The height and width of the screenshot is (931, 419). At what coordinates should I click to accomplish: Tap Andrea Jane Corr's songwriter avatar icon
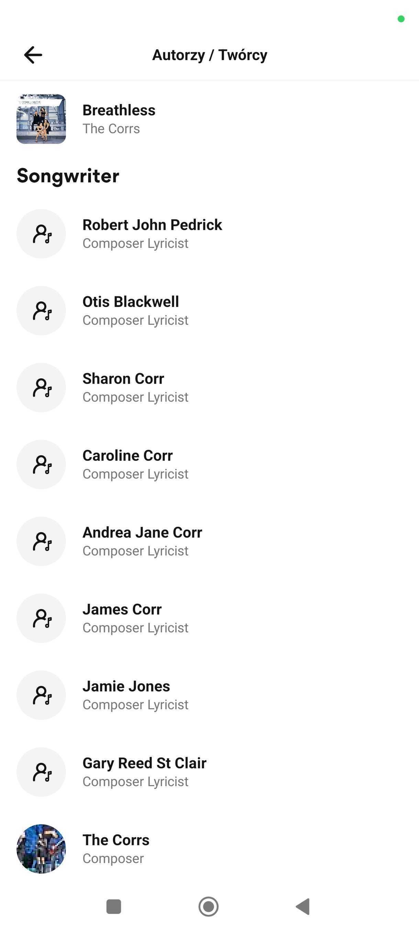pyautogui.click(x=41, y=541)
